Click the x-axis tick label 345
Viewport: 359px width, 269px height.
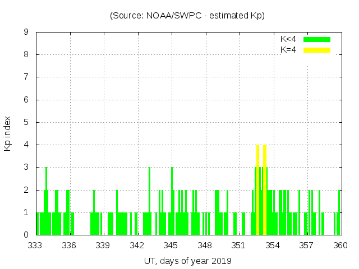pos(171,245)
